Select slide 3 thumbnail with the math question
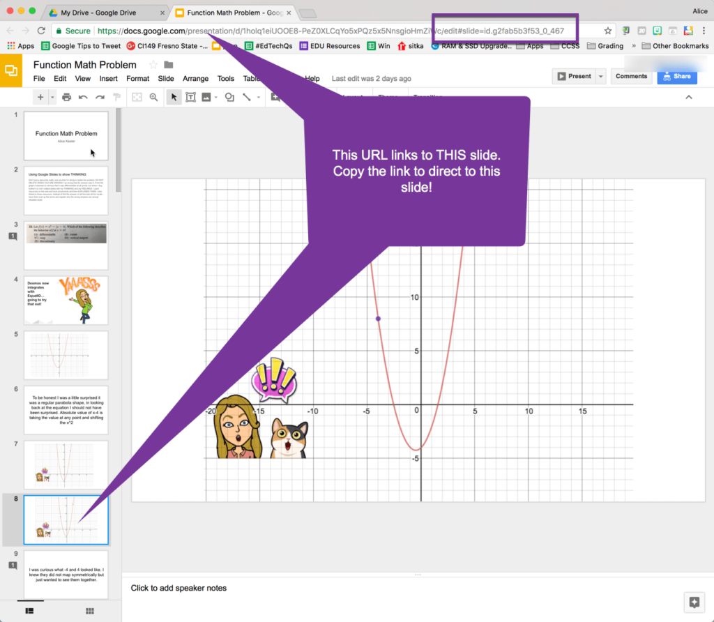This screenshot has width=714, height=622. [66, 245]
